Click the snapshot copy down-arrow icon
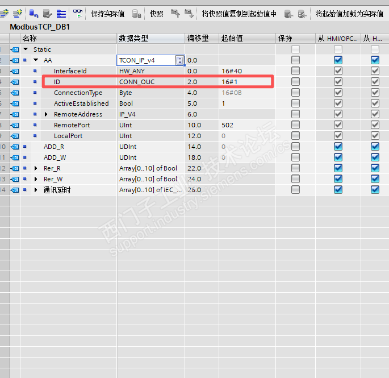This screenshot has height=378, width=389. (x=189, y=14)
